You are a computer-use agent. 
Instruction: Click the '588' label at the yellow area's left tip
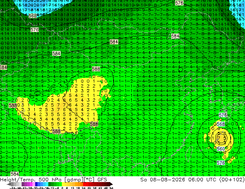(x=13, y=105)
